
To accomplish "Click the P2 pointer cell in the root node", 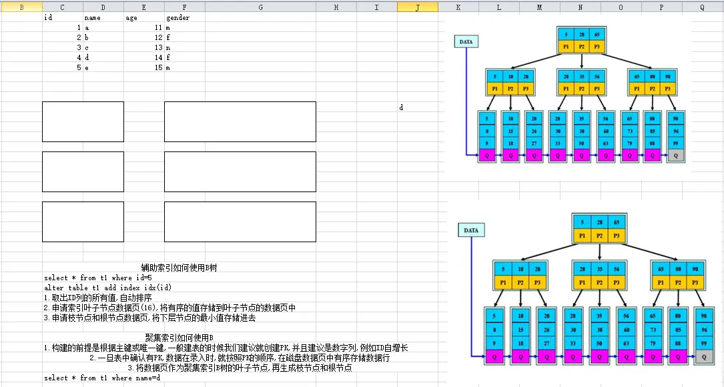I will [x=581, y=47].
